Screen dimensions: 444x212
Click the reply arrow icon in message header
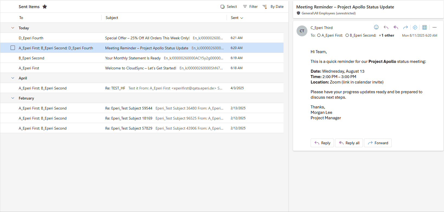pyautogui.click(x=386, y=27)
